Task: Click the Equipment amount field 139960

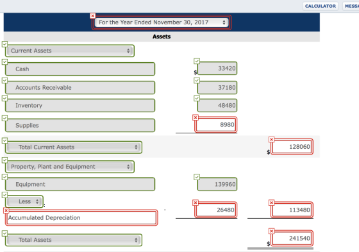Action: (217, 184)
